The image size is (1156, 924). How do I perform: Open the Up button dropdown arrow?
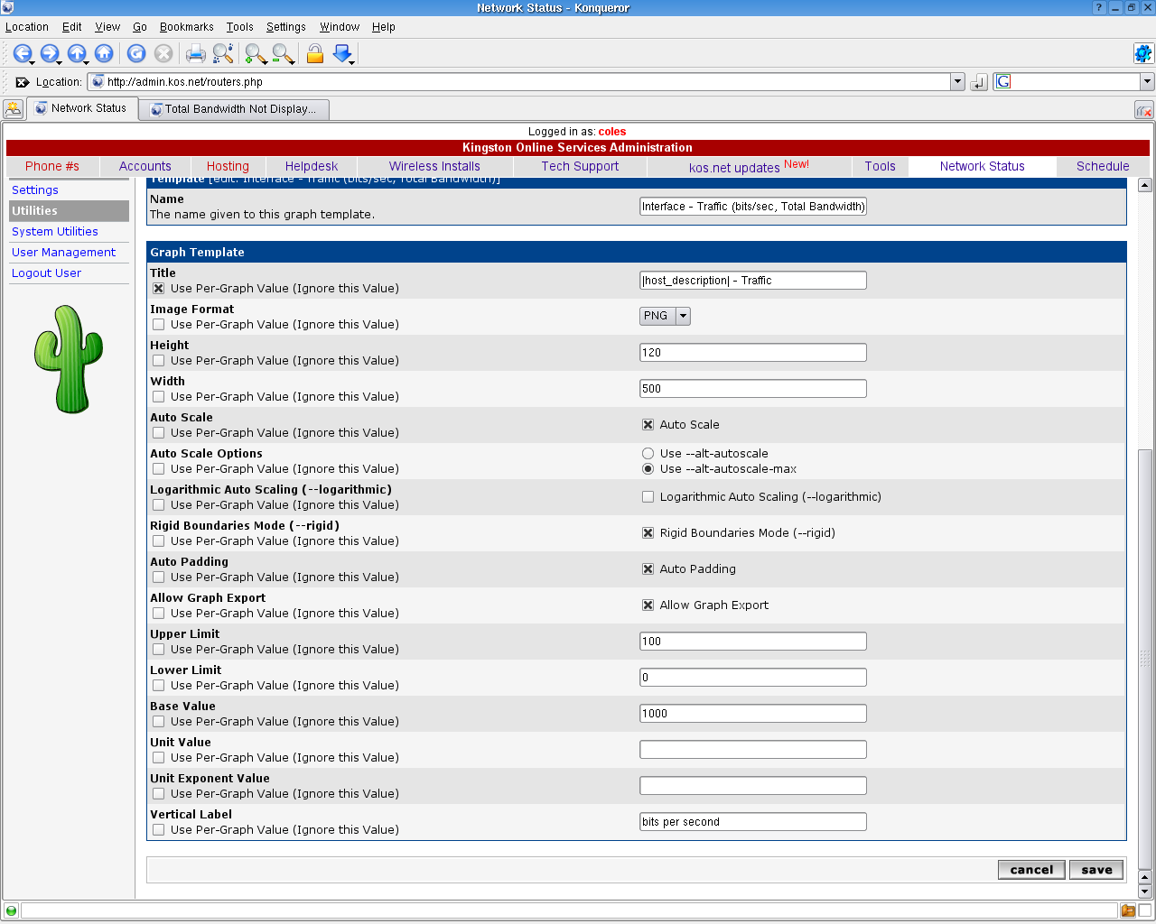tap(87, 62)
